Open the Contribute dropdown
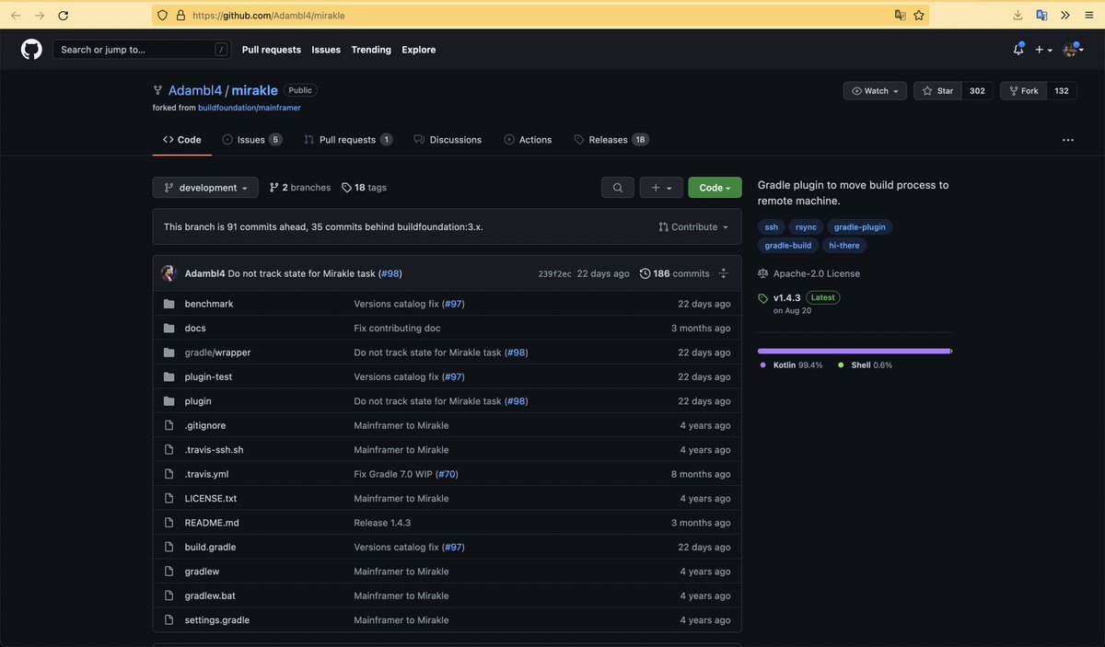Viewport: 1105px width, 647px height. pos(693,226)
